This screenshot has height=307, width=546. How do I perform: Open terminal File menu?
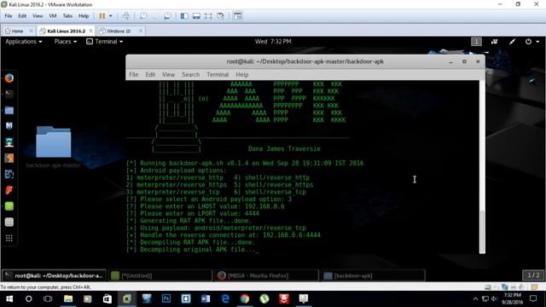pos(134,74)
